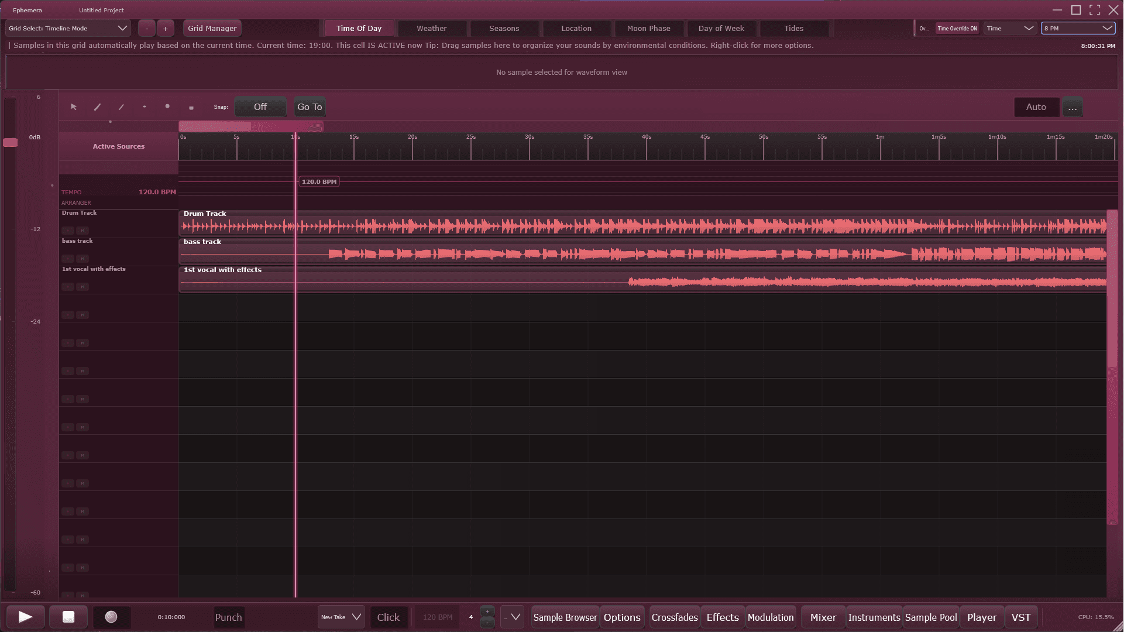
Task: Click the minus grid button
Action: pyautogui.click(x=147, y=28)
